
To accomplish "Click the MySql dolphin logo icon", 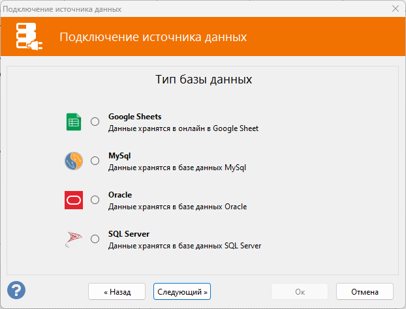I will (x=74, y=161).
